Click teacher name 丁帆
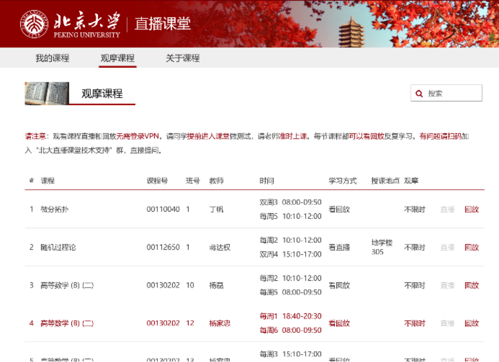Image resolution: width=499 pixels, height=362 pixels. tap(216, 209)
